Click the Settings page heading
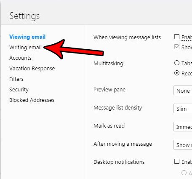 [24, 16]
